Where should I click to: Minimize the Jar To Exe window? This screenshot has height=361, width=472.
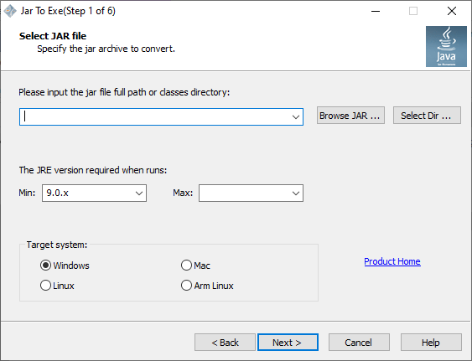click(376, 11)
